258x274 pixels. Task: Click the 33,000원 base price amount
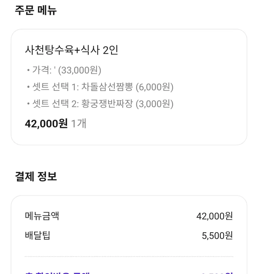point(80,70)
